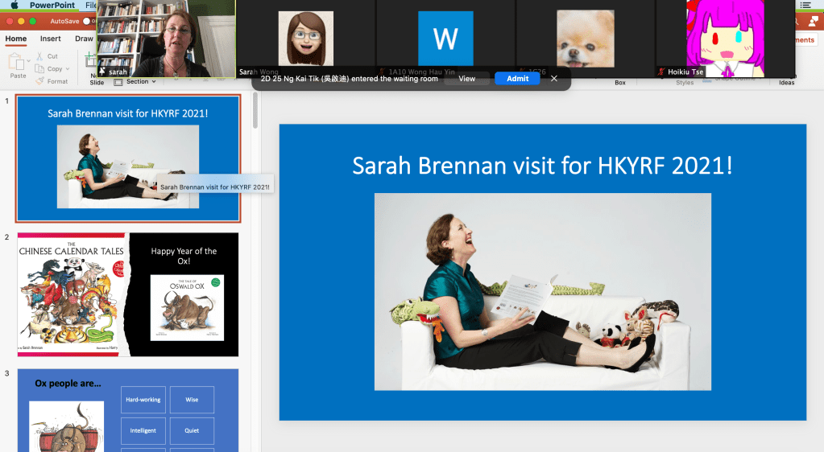Select the Chinese Calendar Tales slide thumbnail
Image resolution: width=824 pixels, height=452 pixels.
tap(128, 294)
